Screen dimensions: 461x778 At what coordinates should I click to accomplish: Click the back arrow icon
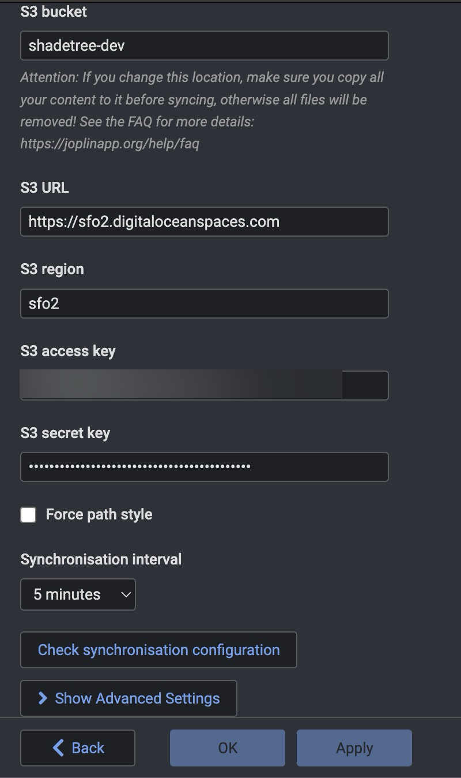[x=58, y=748]
